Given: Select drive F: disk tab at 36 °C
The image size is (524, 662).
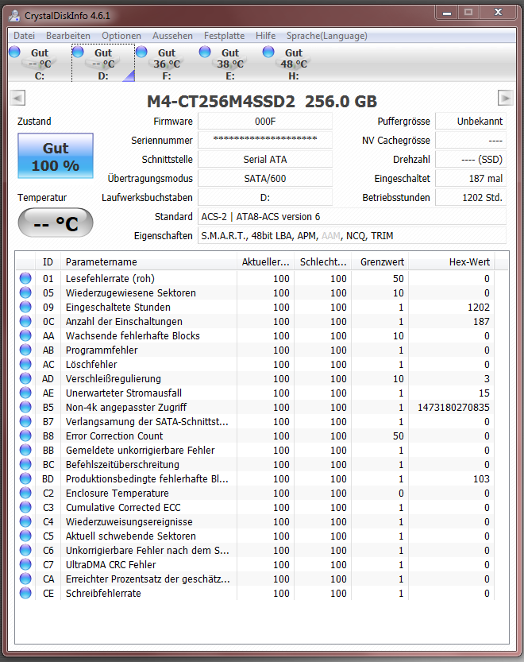Looking at the screenshot, I should click(x=167, y=64).
